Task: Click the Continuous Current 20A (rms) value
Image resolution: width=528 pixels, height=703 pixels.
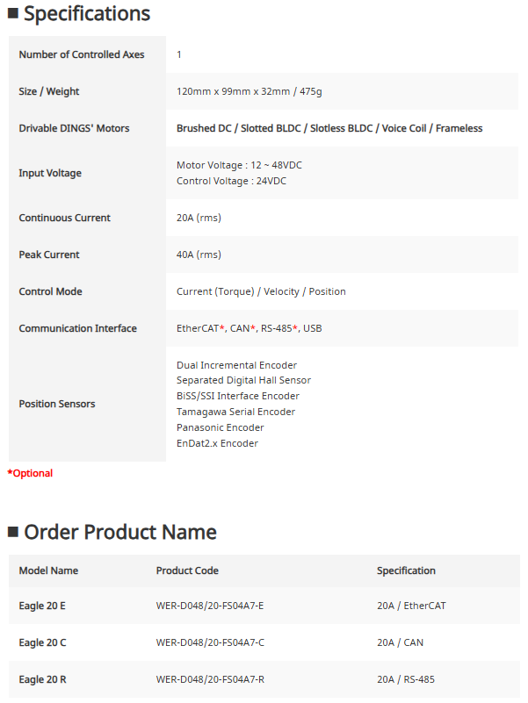Action: point(199,218)
